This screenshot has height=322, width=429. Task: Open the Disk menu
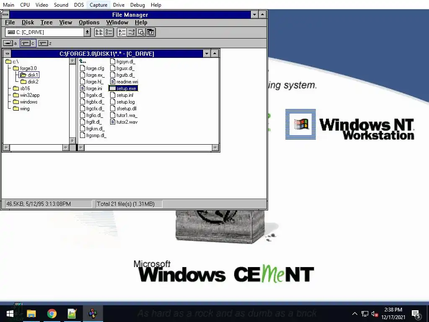(x=28, y=23)
